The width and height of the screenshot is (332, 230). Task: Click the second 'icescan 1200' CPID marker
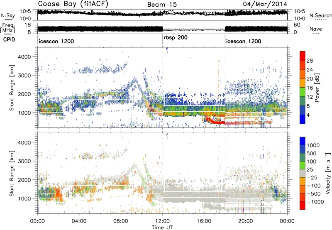[x=244, y=41]
